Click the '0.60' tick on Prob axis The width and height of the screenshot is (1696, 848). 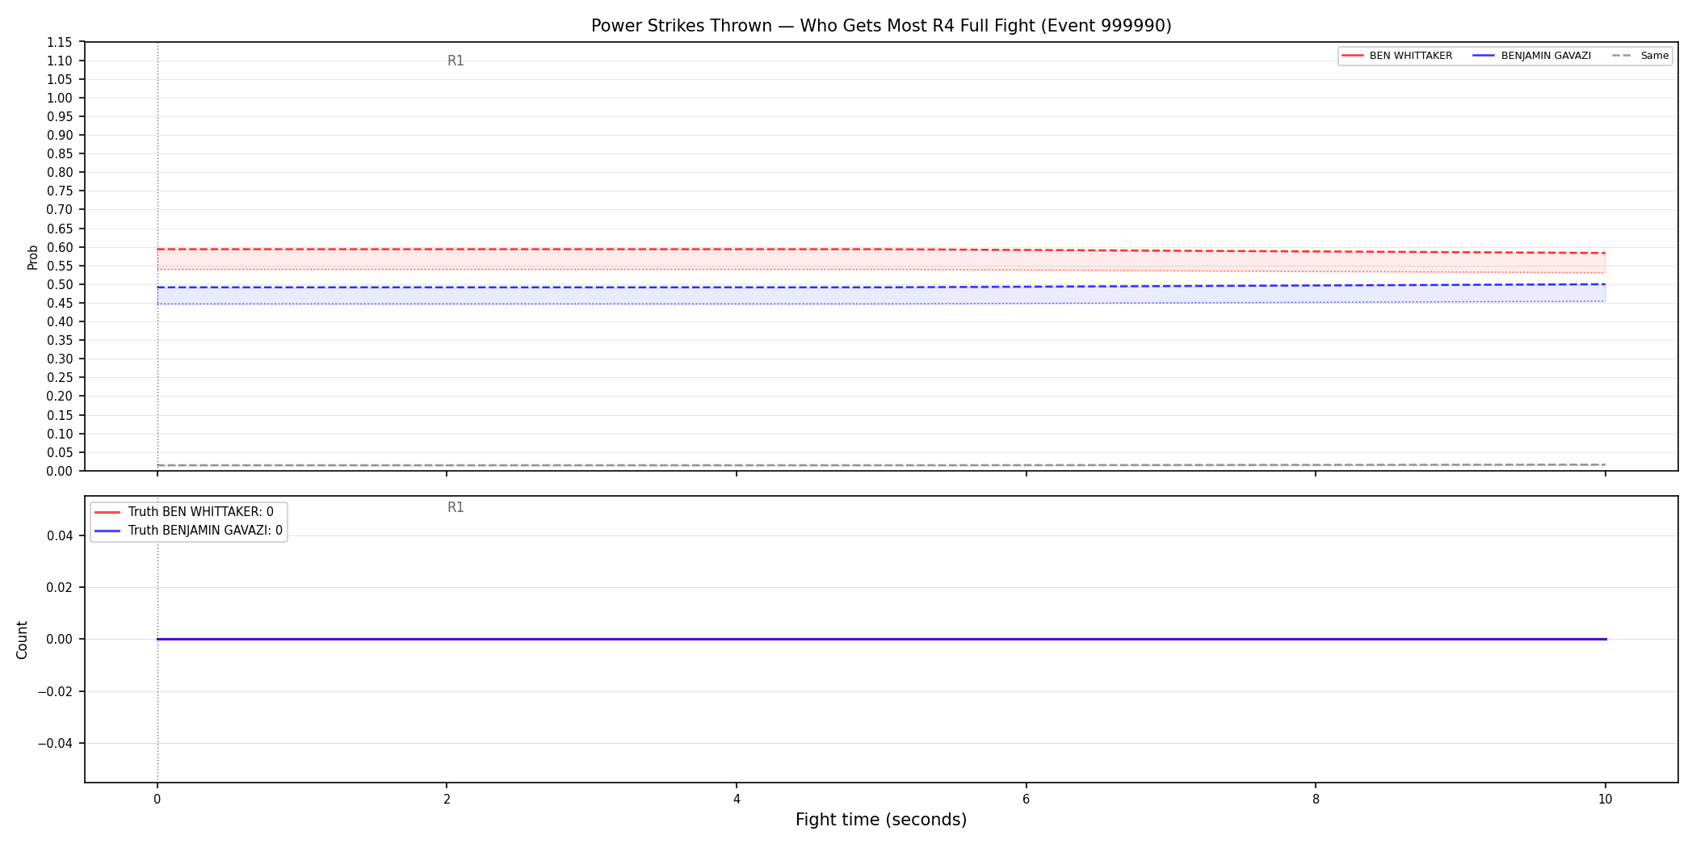[x=60, y=247]
